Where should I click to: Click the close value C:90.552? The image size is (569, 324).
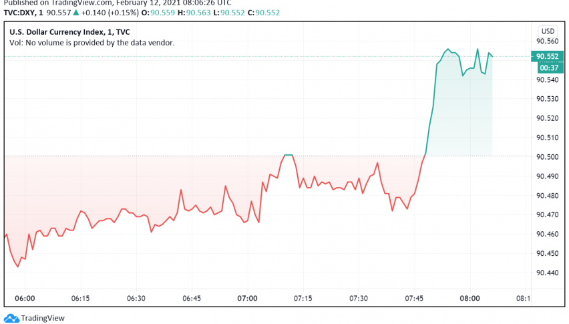pos(264,13)
